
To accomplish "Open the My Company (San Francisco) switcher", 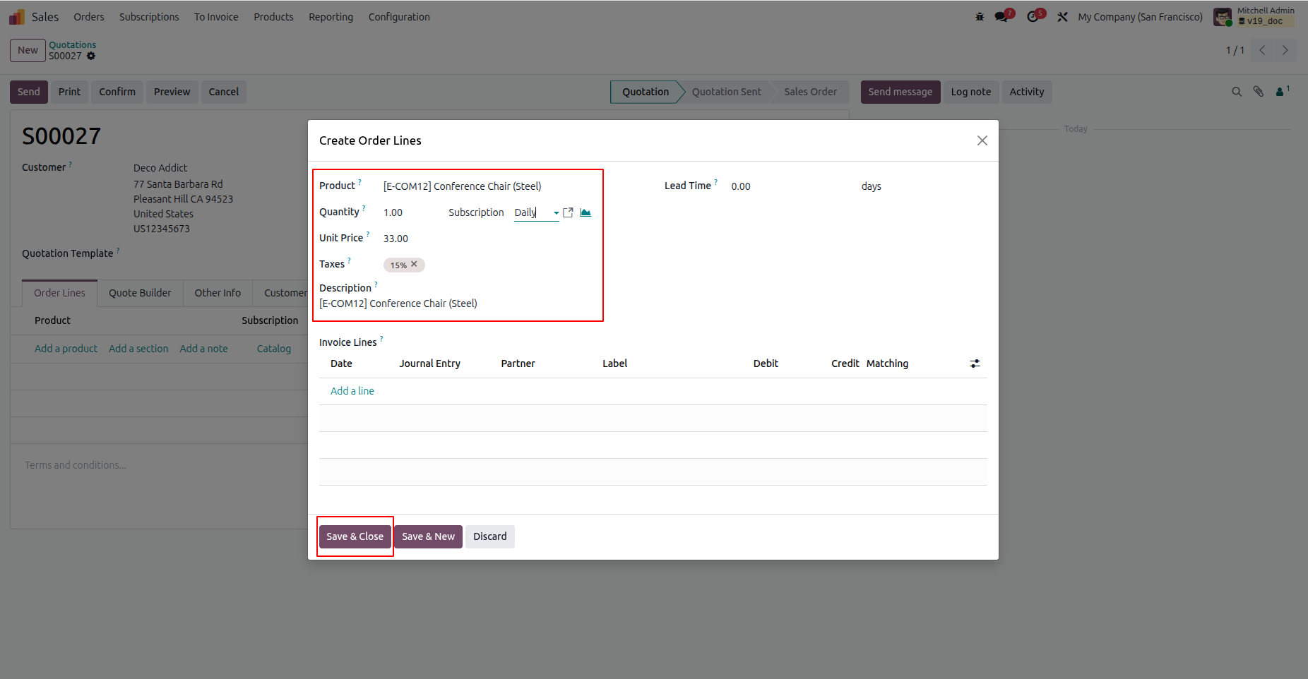I will pos(1140,17).
